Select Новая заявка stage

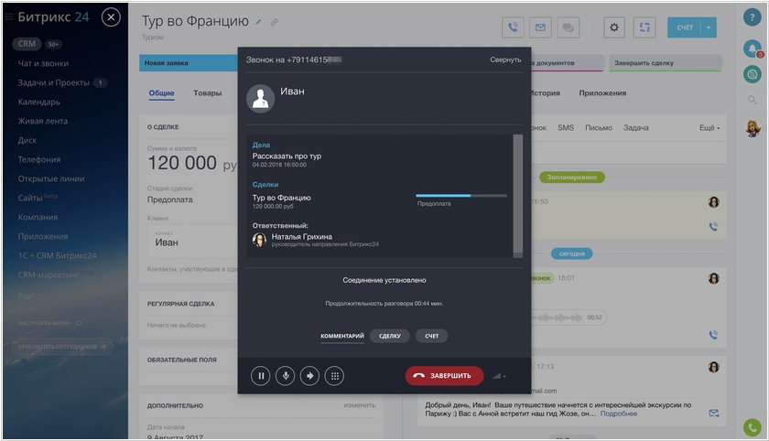click(x=189, y=63)
